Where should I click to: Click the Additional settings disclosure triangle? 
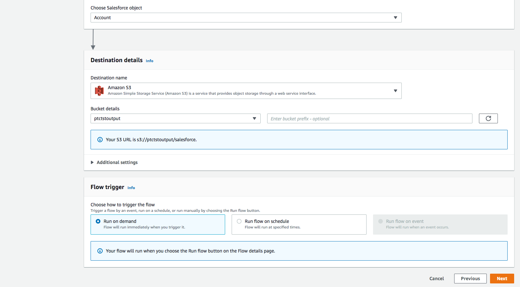pyautogui.click(x=92, y=162)
